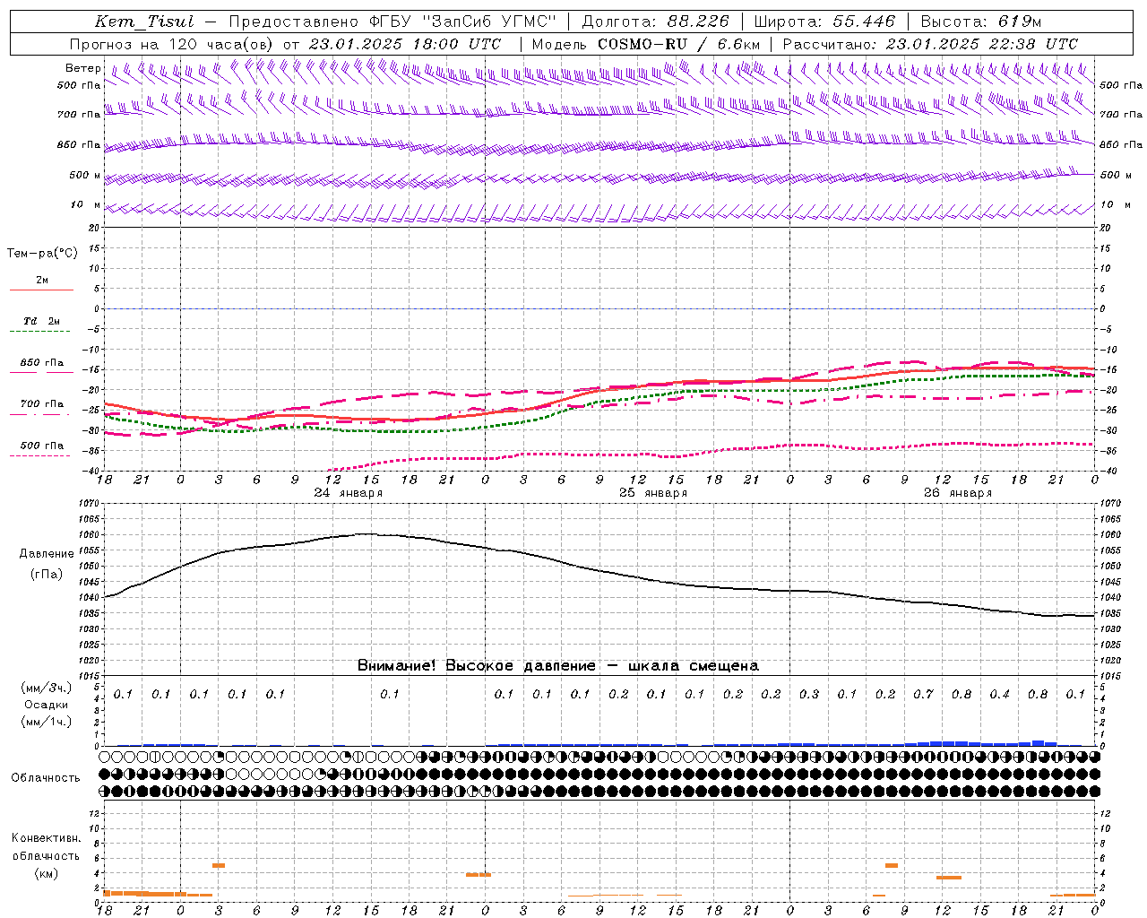Screen dimensions: 1147x918
Task: Click the Осадки precipitation label
Action: click(x=47, y=705)
